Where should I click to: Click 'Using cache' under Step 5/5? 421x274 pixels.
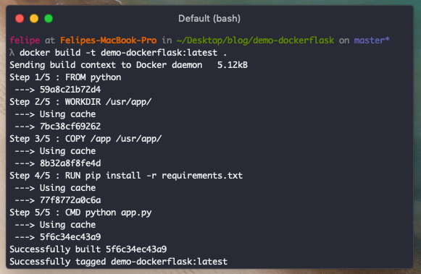(x=67, y=225)
